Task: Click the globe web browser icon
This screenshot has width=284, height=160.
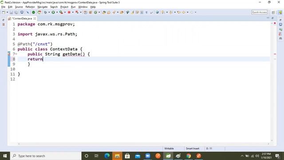Action: pyautogui.click(x=157, y=12)
